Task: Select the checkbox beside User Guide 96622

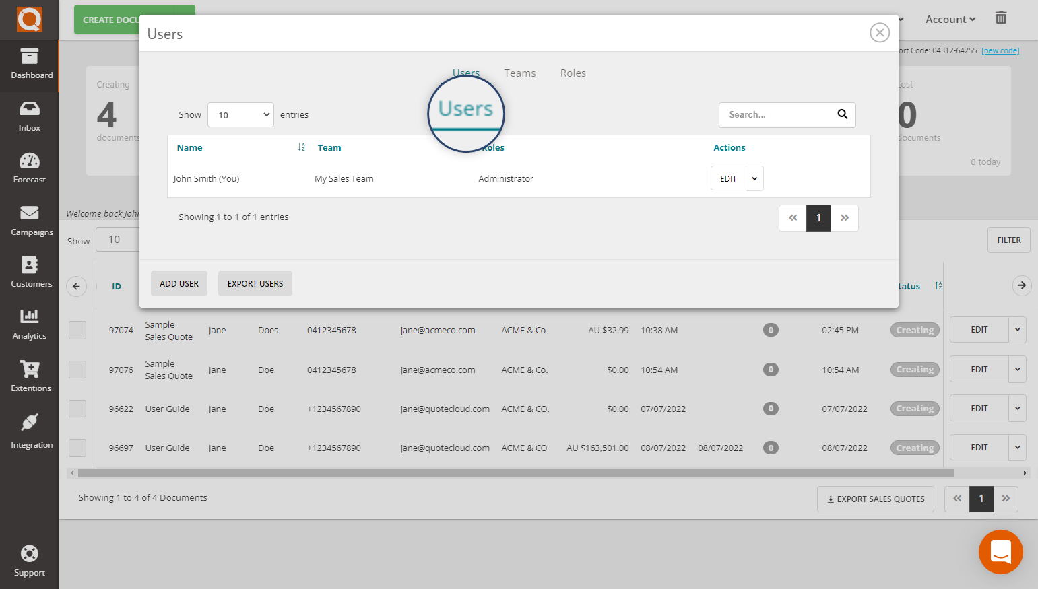Action: 77,408
